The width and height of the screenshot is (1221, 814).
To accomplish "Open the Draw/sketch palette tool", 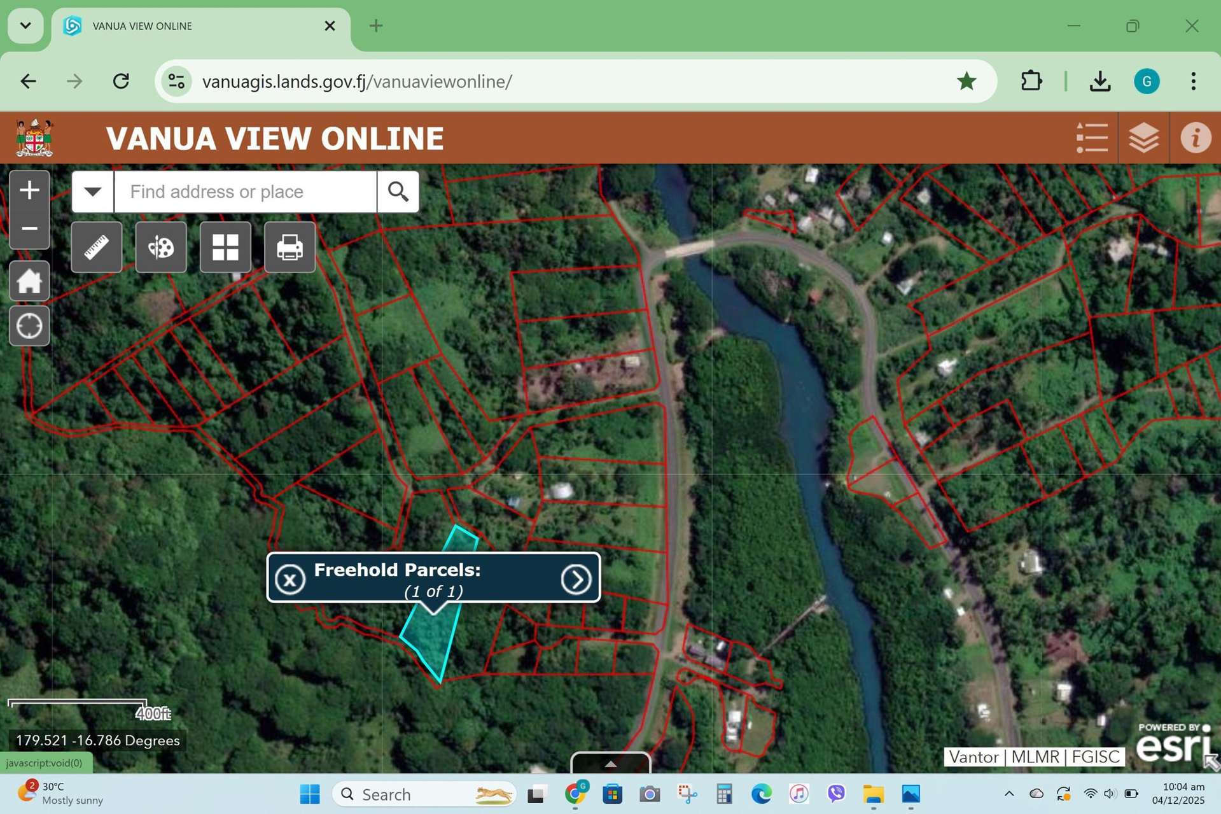I will [160, 247].
